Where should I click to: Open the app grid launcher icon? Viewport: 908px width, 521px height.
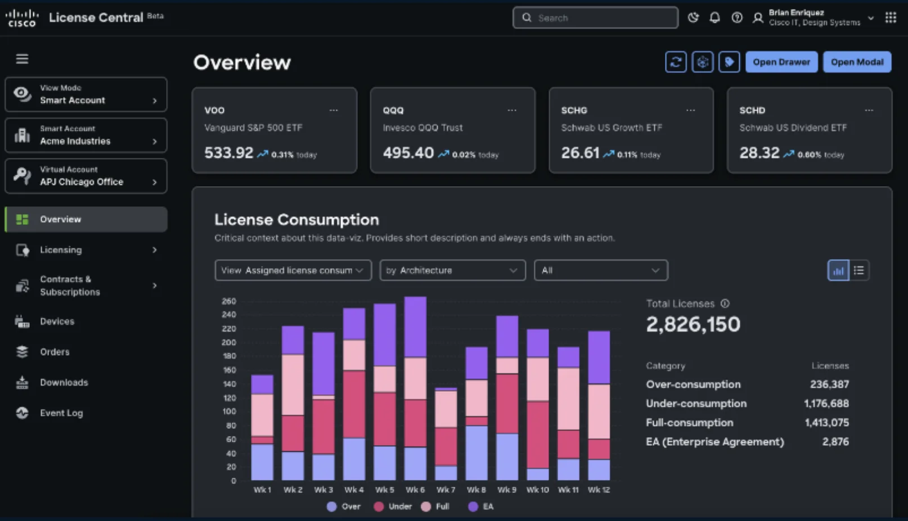(x=891, y=18)
